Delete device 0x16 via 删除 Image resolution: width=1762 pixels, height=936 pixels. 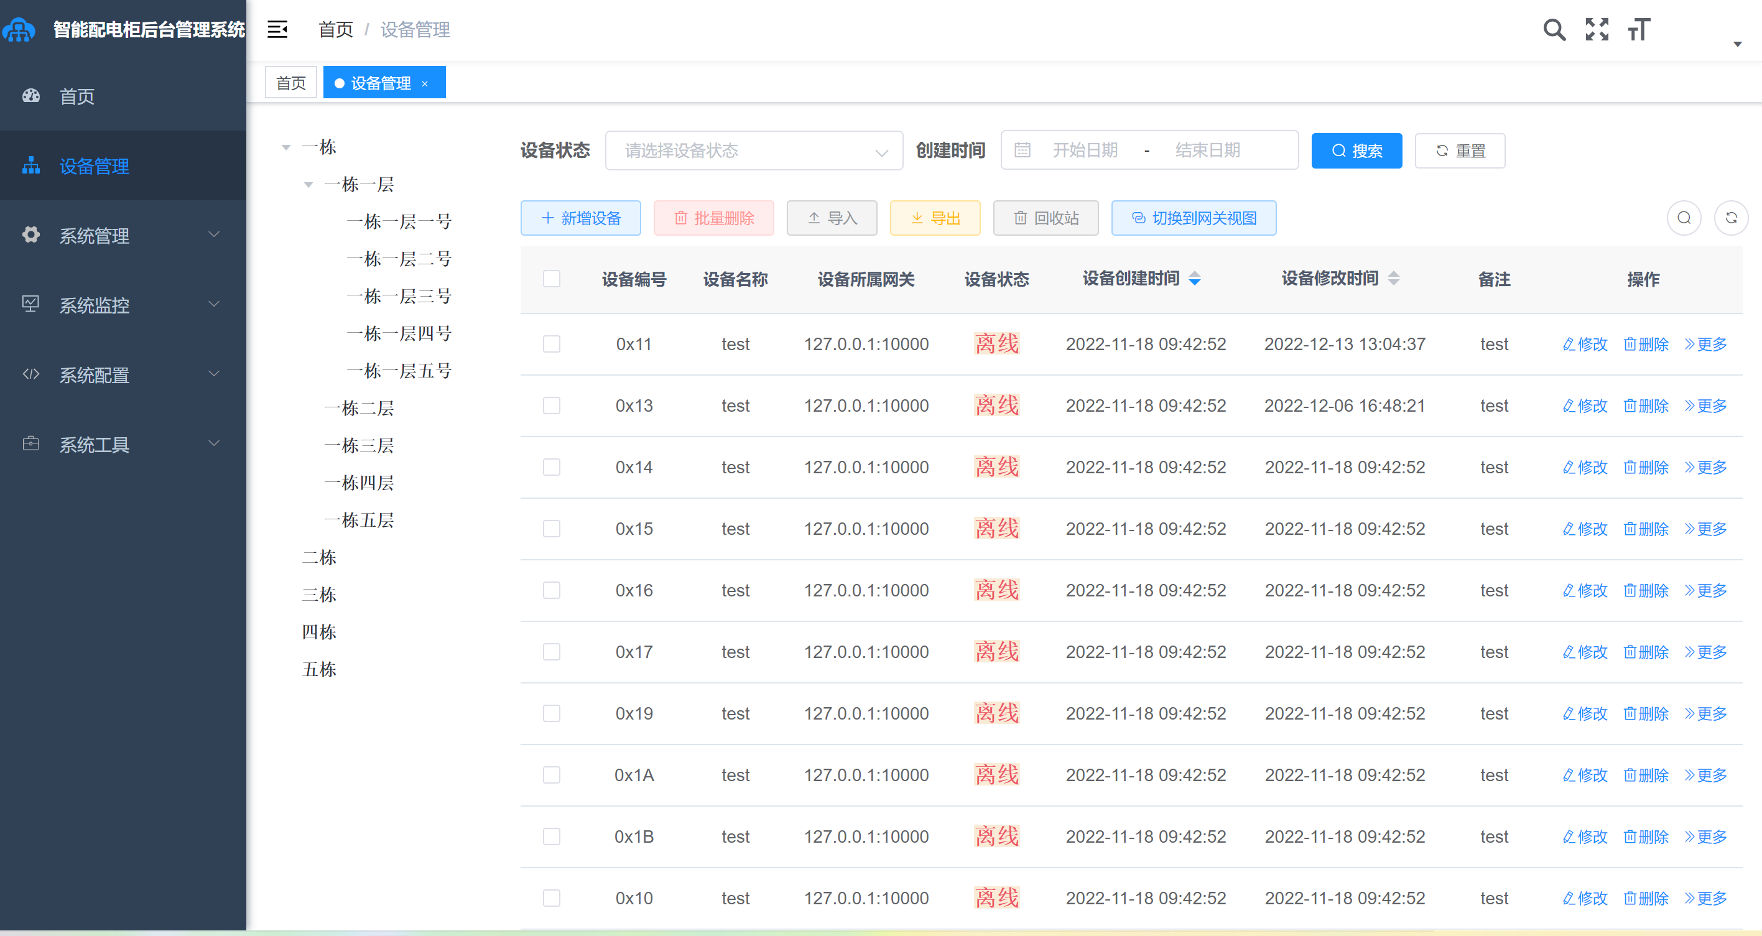[x=1646, y=590]
